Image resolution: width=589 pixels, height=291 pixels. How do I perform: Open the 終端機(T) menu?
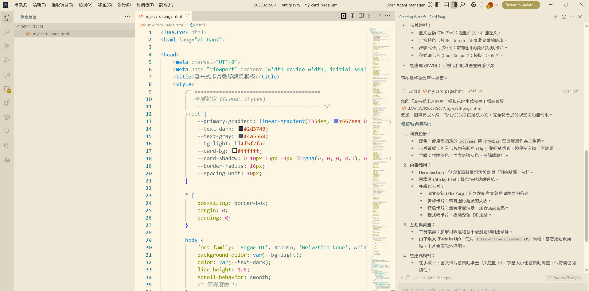[x=145, y=5]
